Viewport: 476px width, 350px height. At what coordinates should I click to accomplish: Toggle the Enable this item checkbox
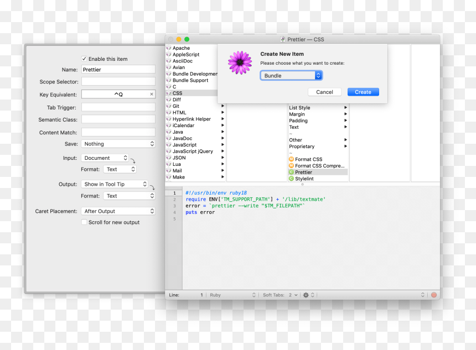point(84,59)
